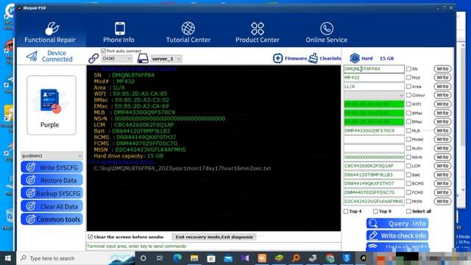Screen dimensions: 471x265
Task: Click the Mod field showing MF432
Action: pos(374,77)
